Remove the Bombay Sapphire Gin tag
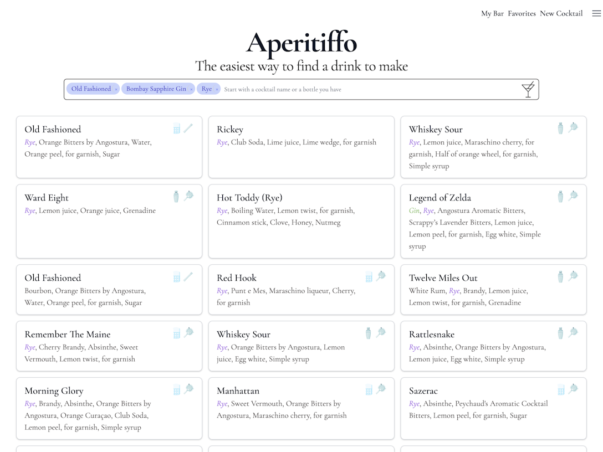The image size is (603, 452). tap(191, 89)
